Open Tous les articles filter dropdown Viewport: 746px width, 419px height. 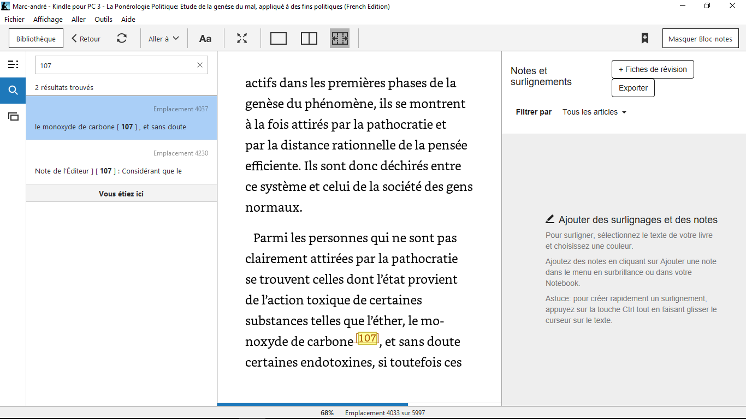click(x=594, y=112)
